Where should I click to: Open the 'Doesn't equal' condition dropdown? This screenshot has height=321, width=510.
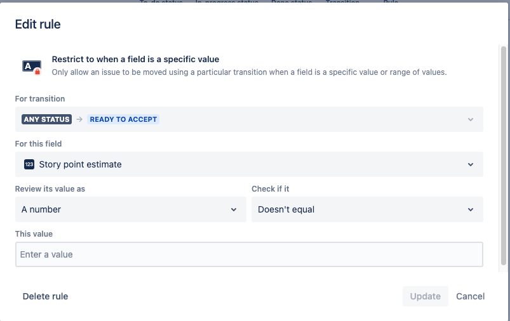point(367,209)
